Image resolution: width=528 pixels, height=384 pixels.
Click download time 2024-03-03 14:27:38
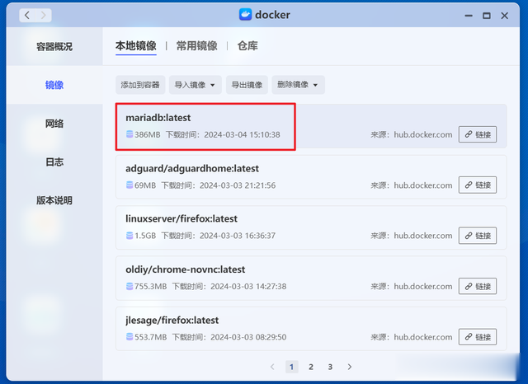tap(248, 287)
